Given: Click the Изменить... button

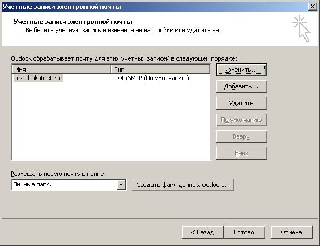Looking at the screenshot, I should [242, 70].
